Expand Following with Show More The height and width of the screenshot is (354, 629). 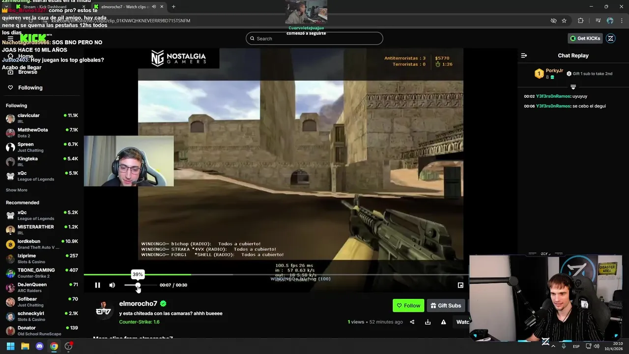coord(17,190)
